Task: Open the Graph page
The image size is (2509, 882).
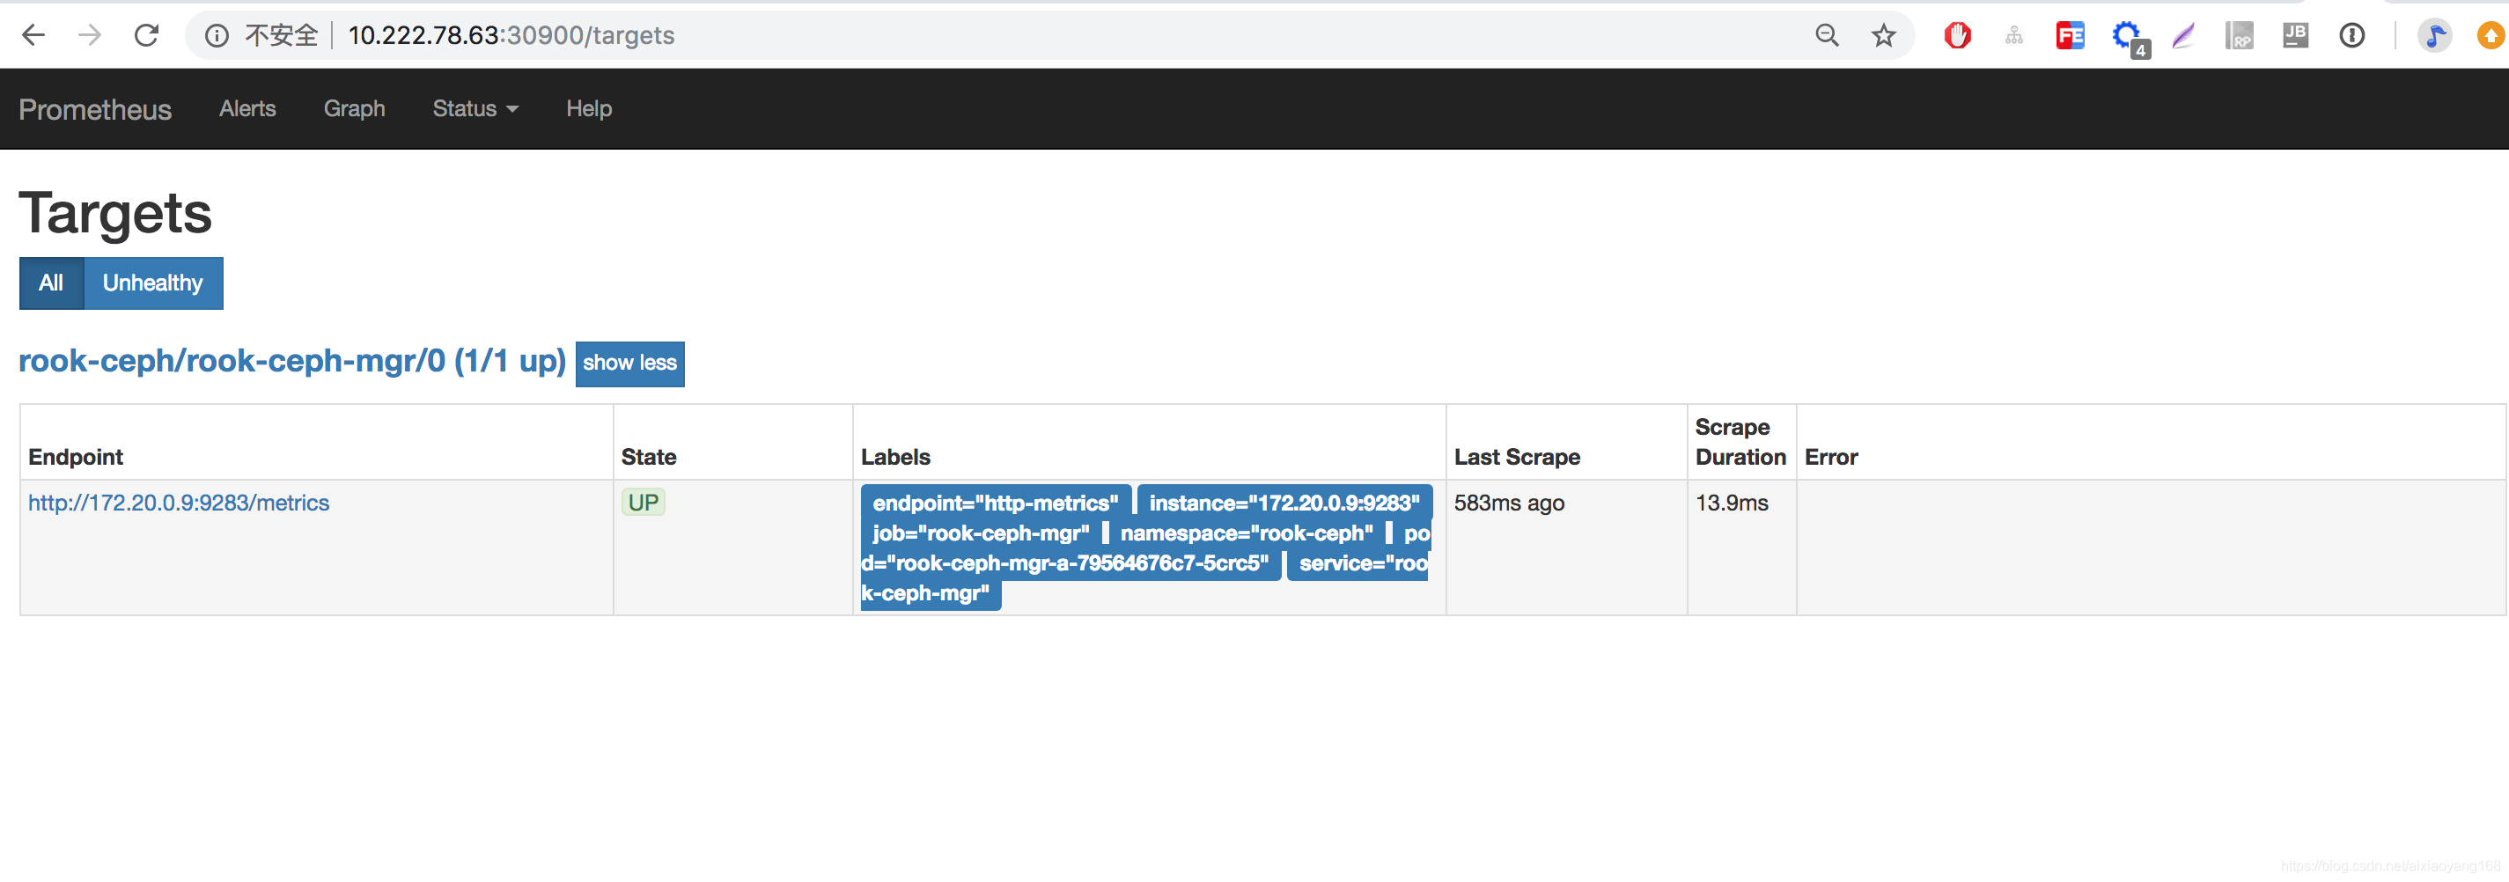Action: pos(355,109)
